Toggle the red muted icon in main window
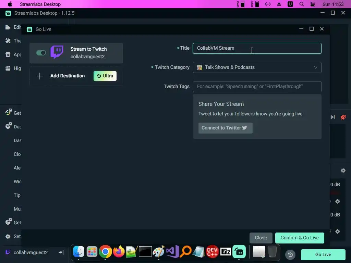This screenshot has height=263, width=351. tap(343, 117)
